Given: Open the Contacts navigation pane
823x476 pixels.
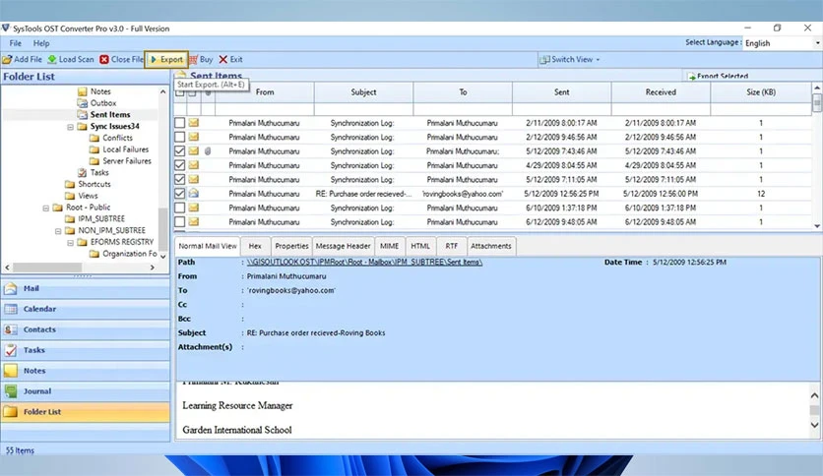Looking at the screenshot, I should pyautogui.click(x=86, y=329).
